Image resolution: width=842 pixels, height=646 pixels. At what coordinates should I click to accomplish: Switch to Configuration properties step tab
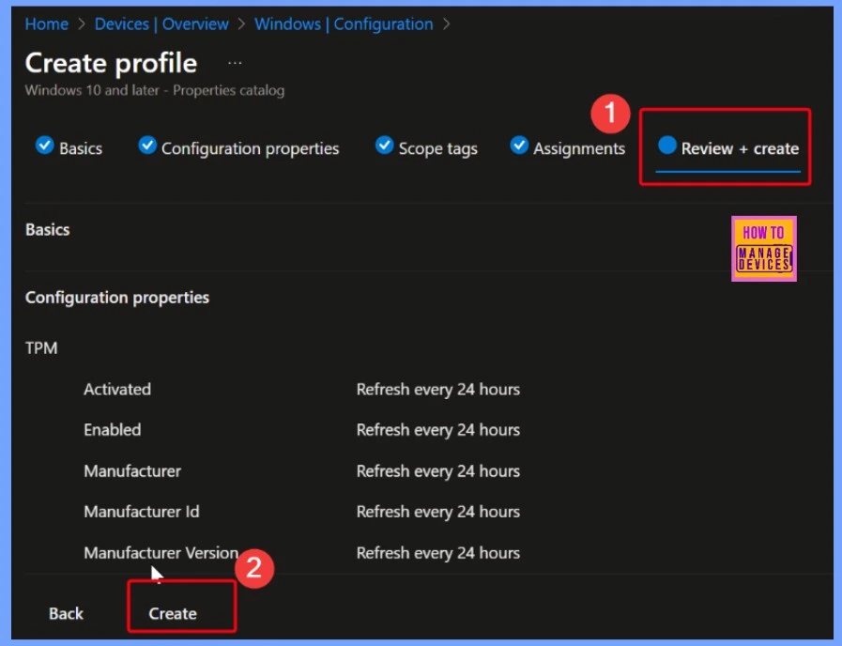238,147
